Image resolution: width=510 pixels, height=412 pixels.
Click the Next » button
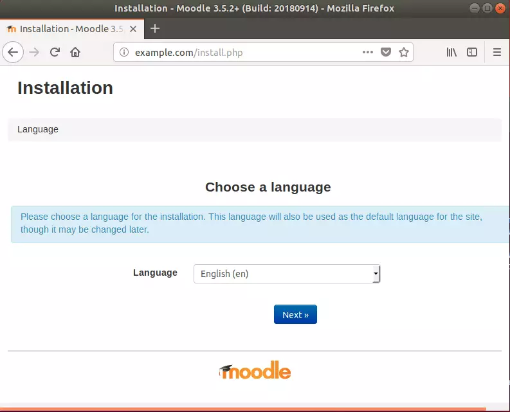[295, 314]
